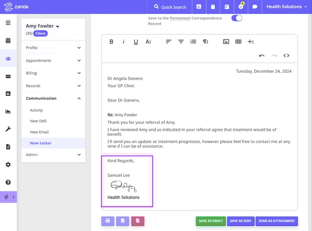Viewport: 312px width, 231px height.
Task: Insert an image using the editor toolbar
Action: [x=226, y=41]
